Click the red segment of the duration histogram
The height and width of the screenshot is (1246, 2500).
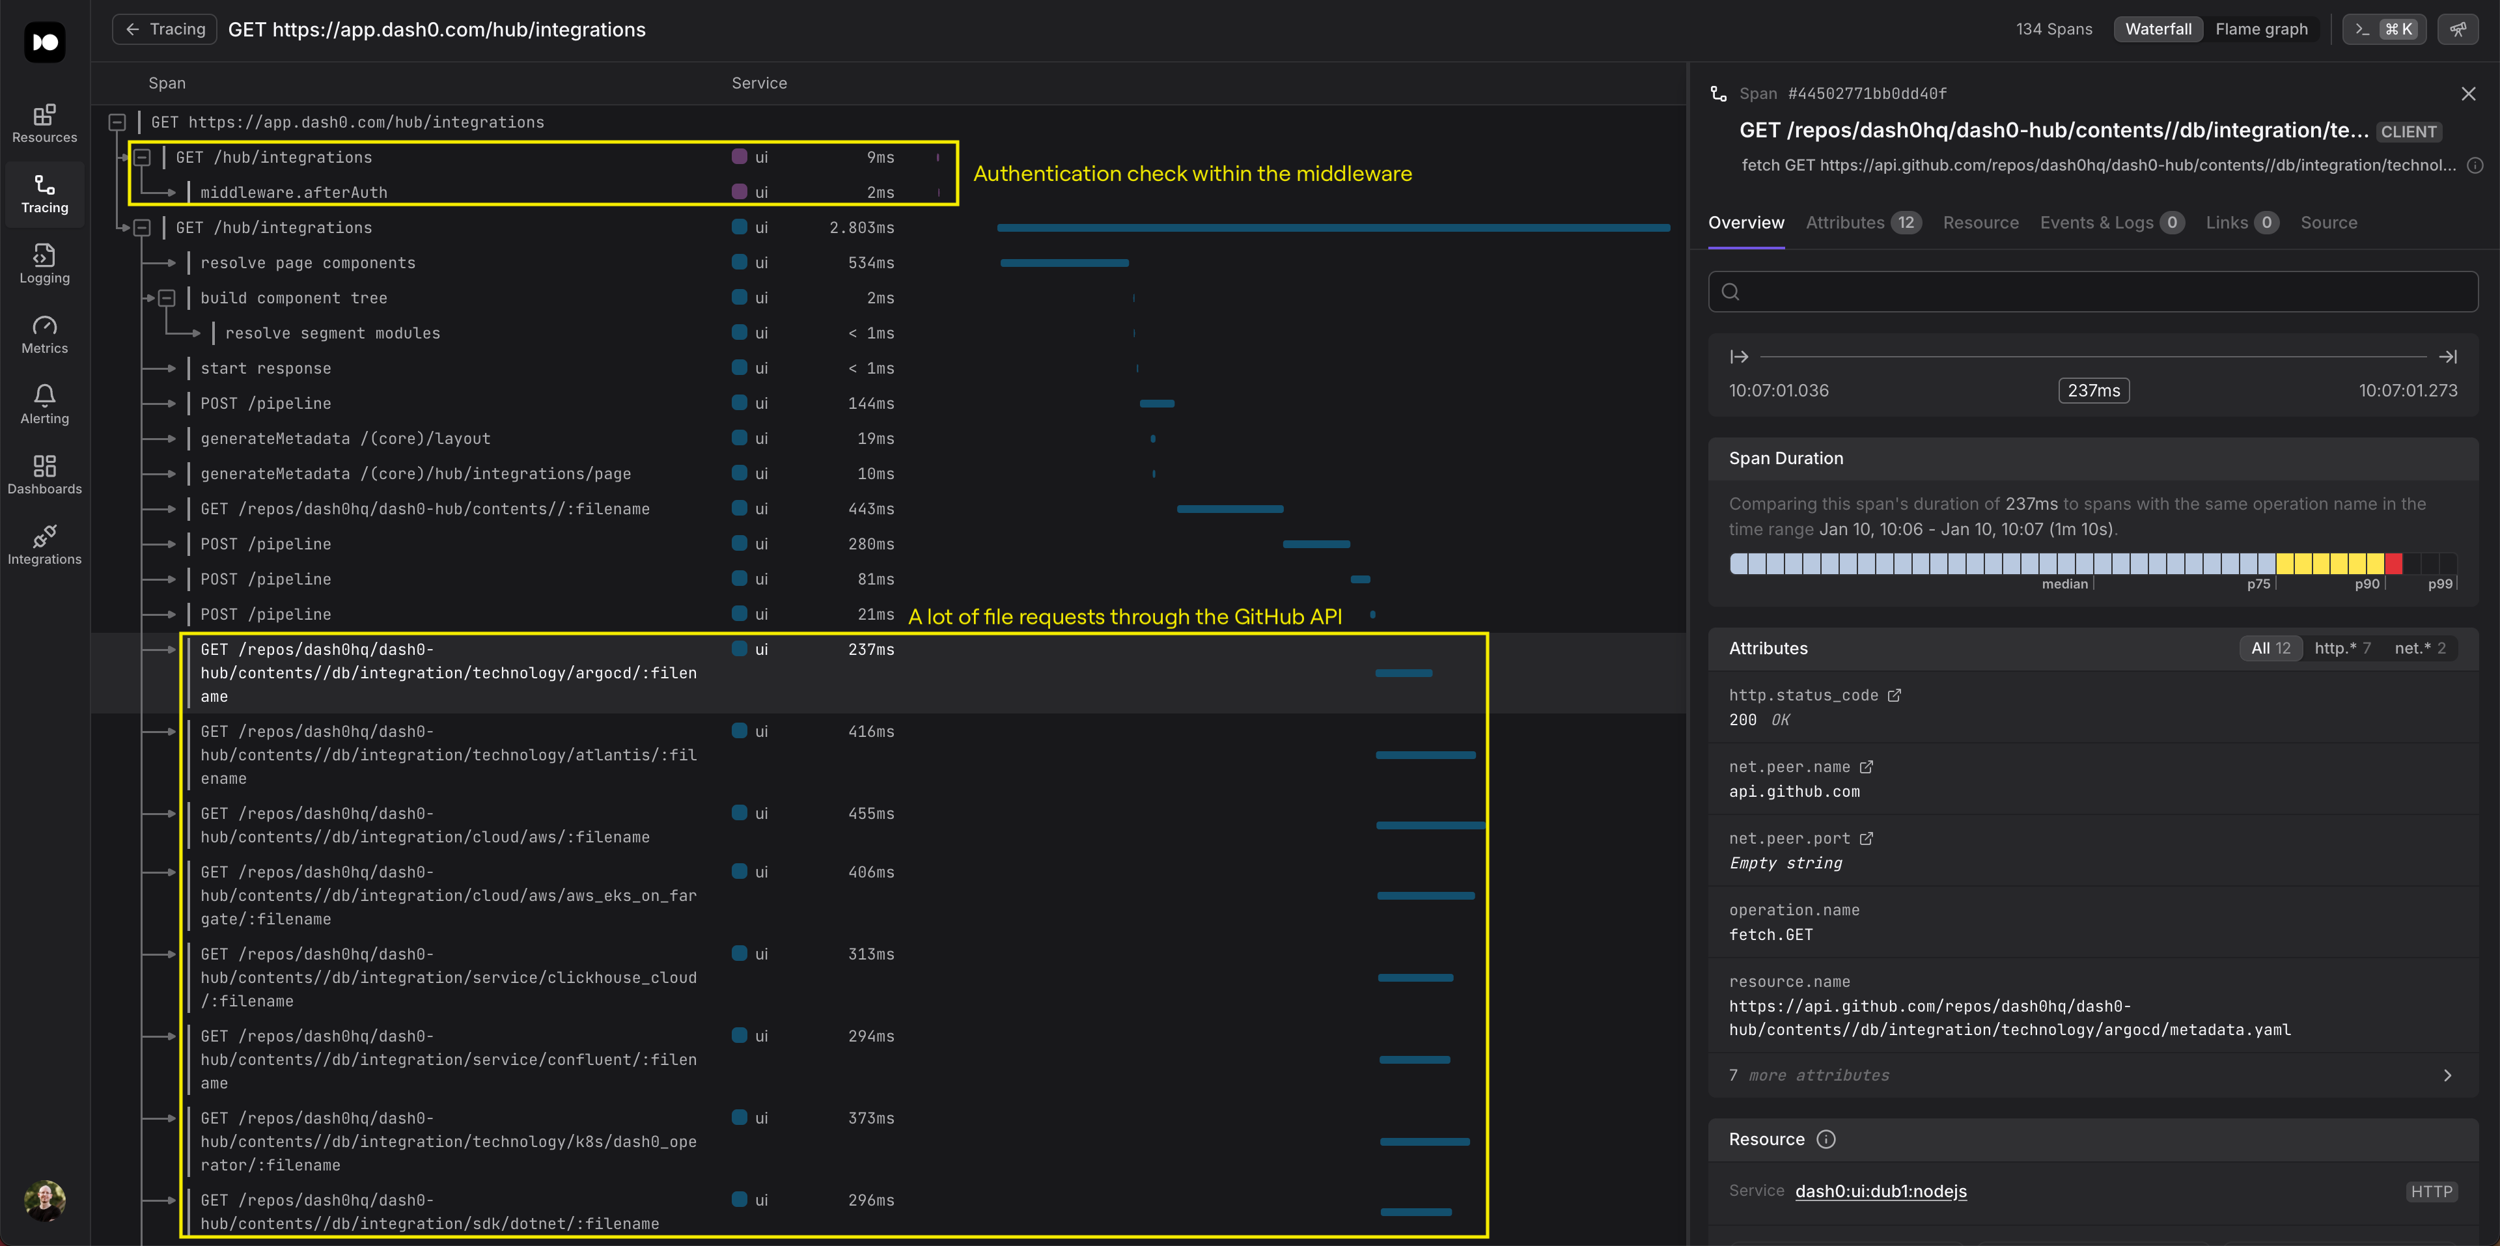tap(2395, 564)
